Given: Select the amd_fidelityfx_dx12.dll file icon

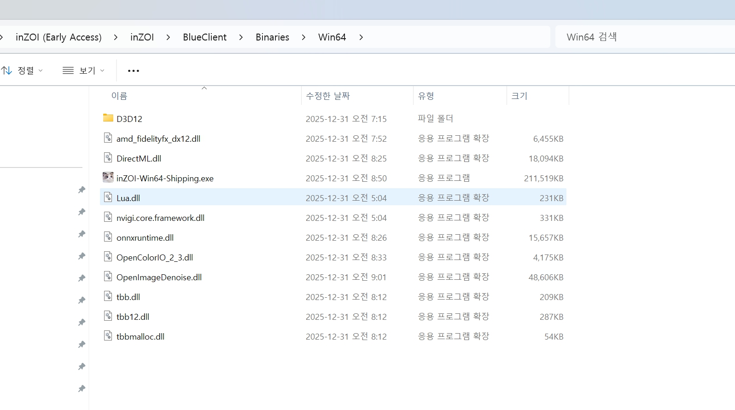Looking at the screenshot, I should (x=108, y=138).
